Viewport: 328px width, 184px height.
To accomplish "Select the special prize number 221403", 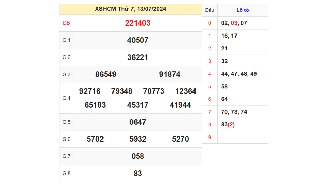I will coord(138,23).
